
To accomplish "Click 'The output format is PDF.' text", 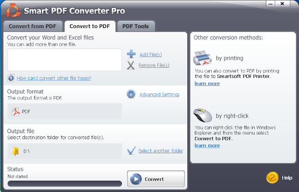I will 35,98.
